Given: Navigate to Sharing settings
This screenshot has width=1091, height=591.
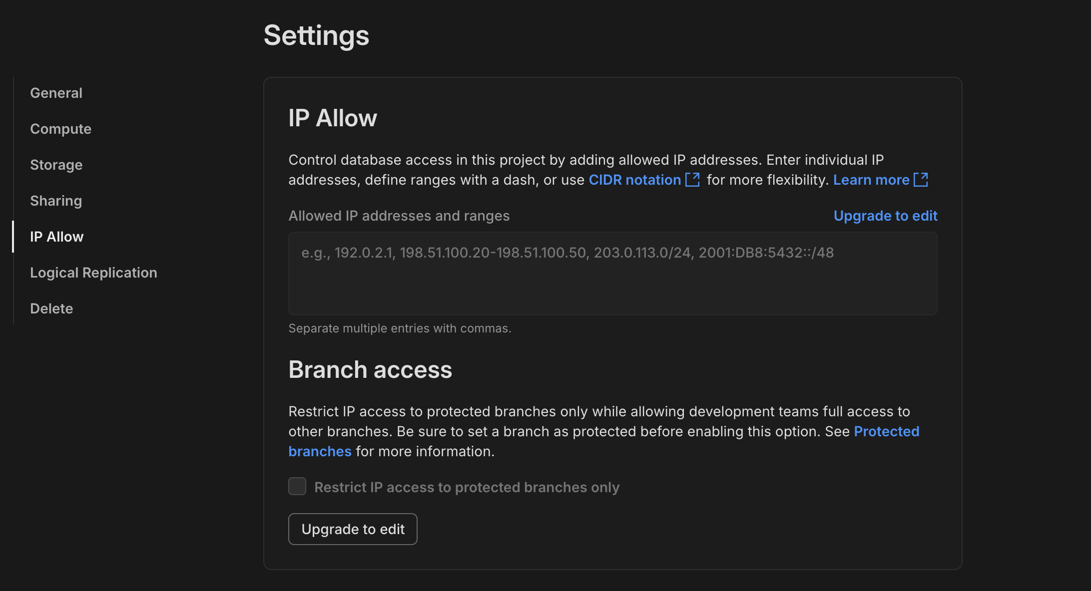Looking at the screenshot, I should [x=55, y=200].
